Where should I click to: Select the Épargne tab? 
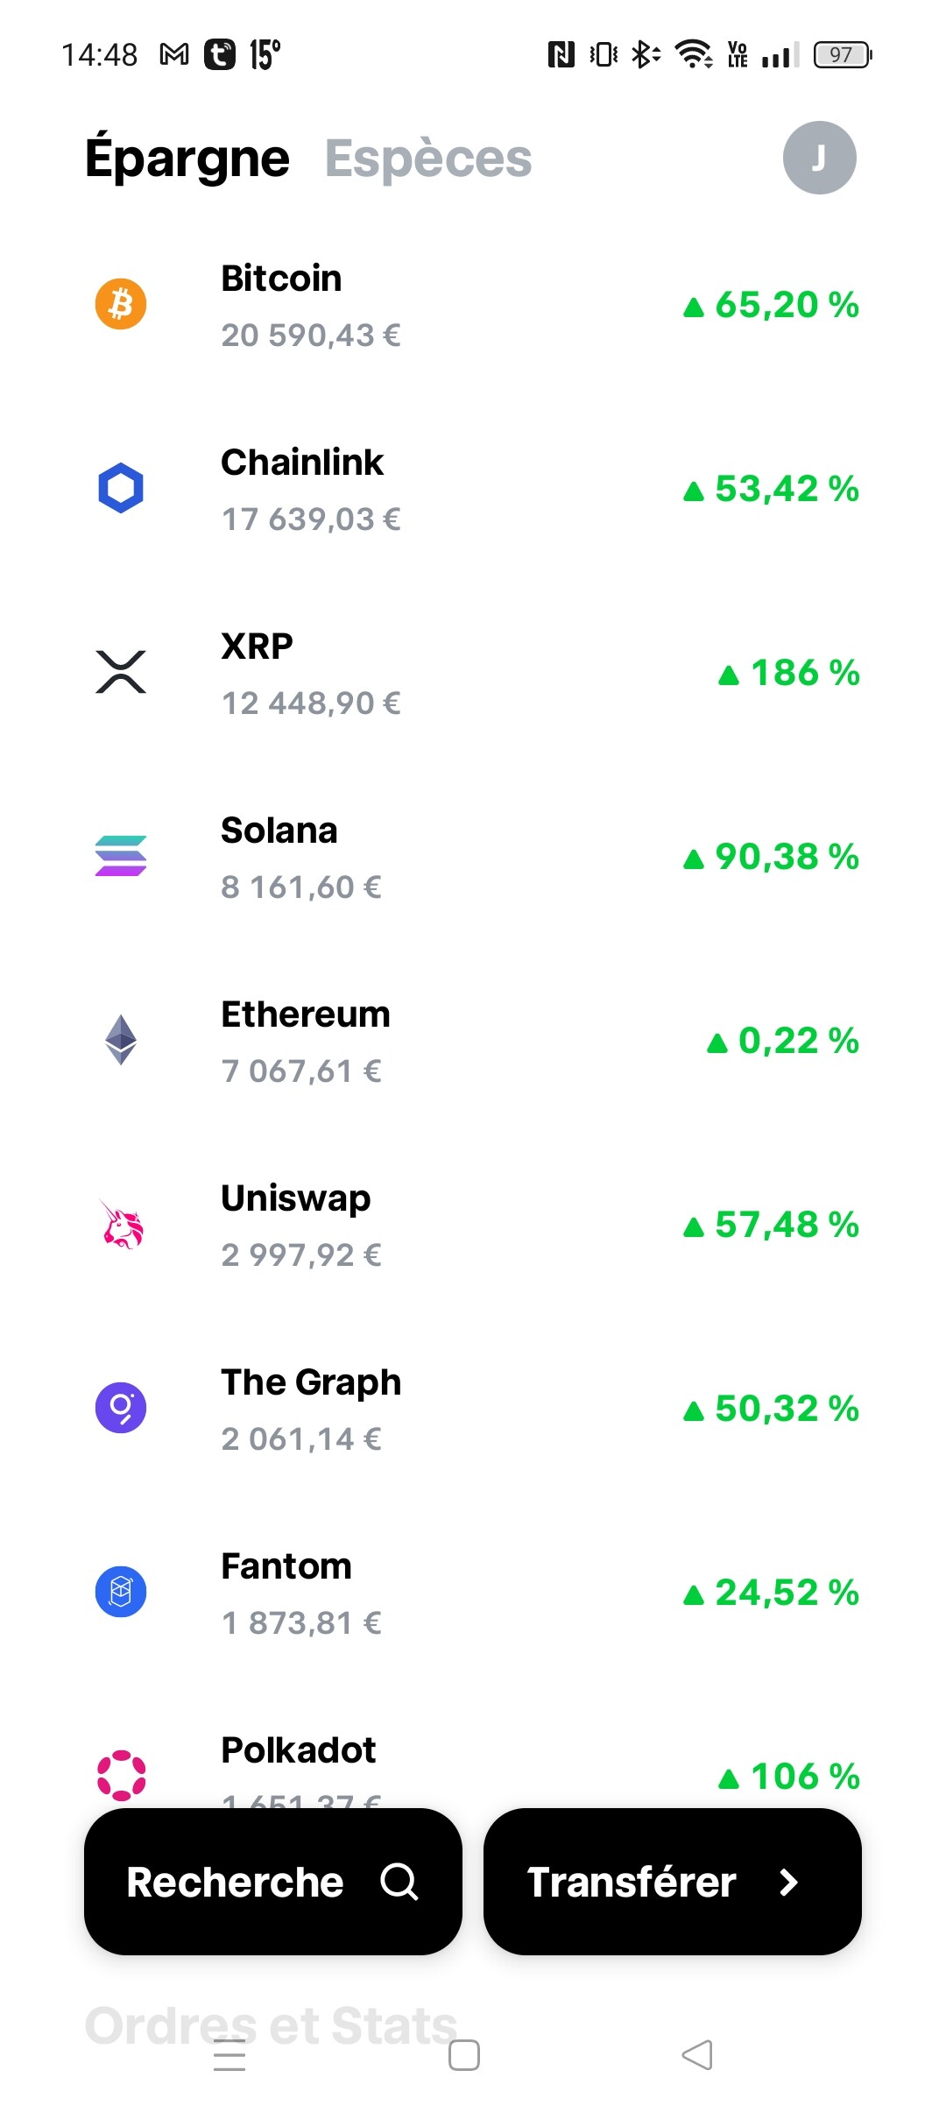coord(187,159)
